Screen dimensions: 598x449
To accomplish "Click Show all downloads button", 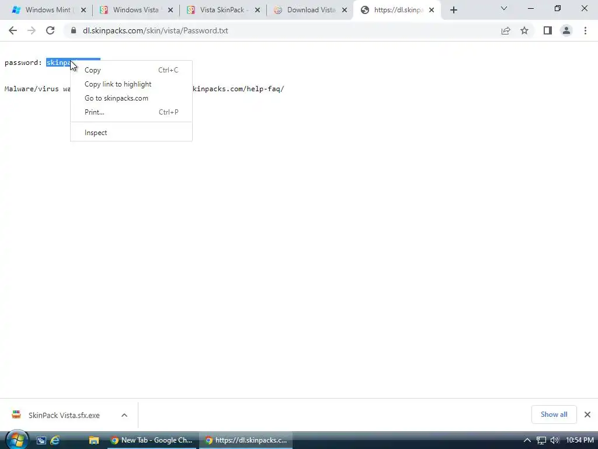I will pyautogui.click(x=554, y=415).
